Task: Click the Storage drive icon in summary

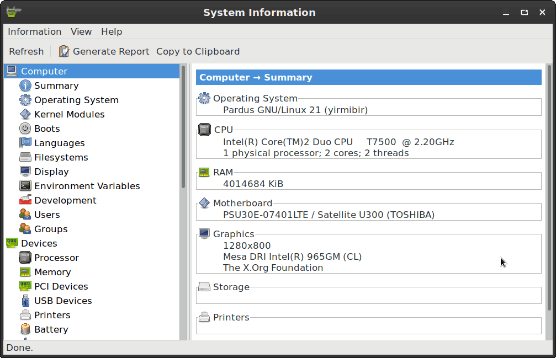Action: tap(204, 287)
